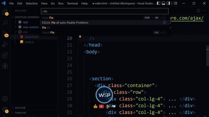Open the View menu

point(44,4)
